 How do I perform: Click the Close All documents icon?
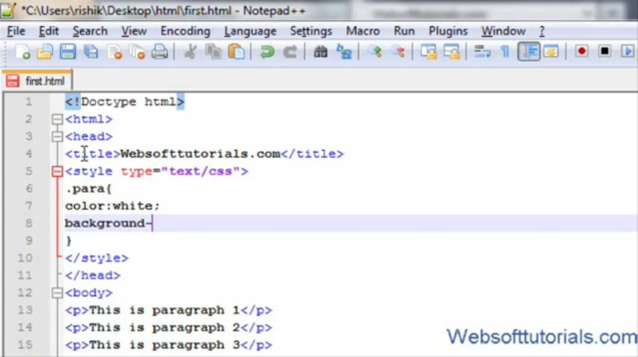click(x=137, y=52)
